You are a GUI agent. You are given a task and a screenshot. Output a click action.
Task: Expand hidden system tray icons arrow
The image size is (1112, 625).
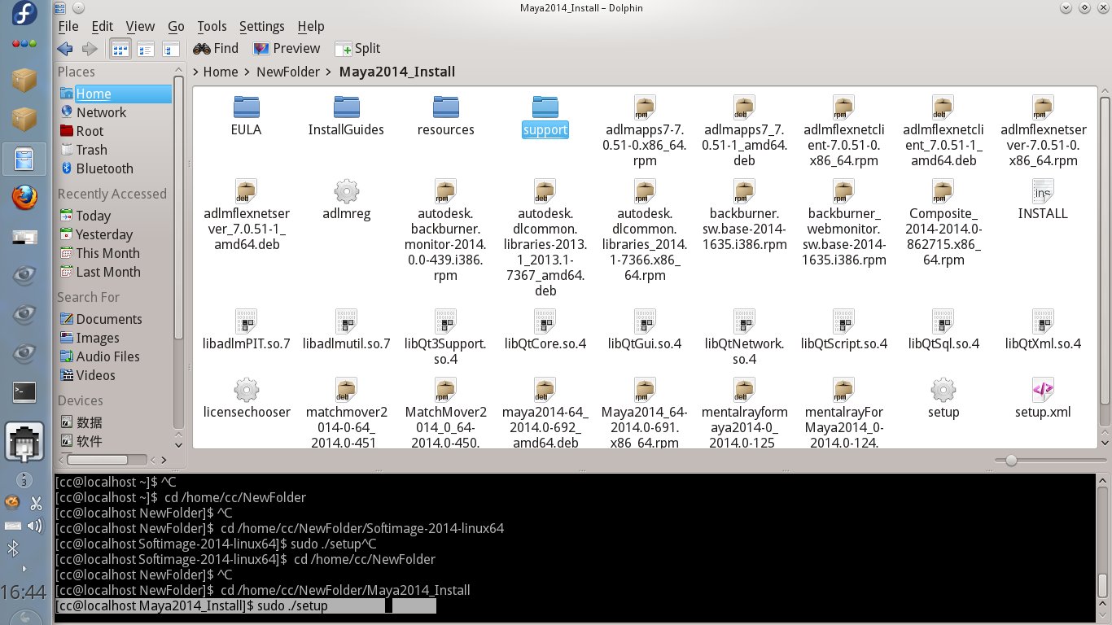click(24, 568)
